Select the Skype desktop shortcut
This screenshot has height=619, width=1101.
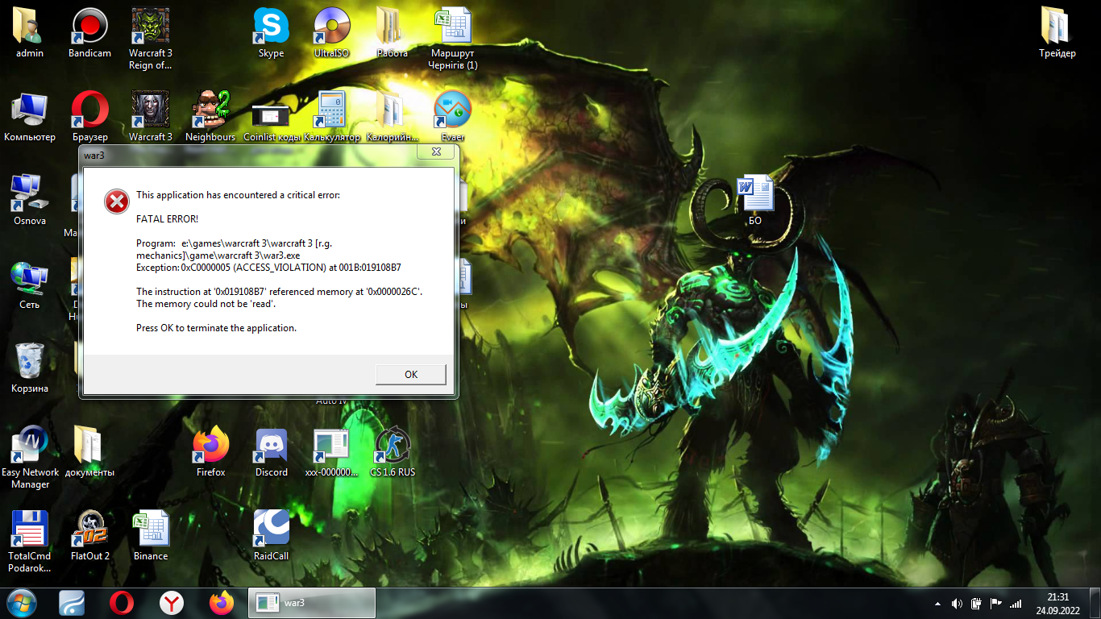(271, 33)
